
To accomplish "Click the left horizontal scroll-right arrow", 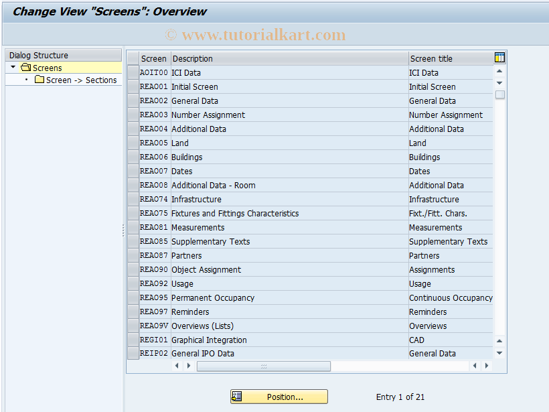I will pyautogui.click(x=189, y=366).
